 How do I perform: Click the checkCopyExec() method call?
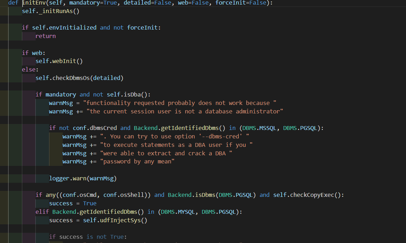pos(315,195)
